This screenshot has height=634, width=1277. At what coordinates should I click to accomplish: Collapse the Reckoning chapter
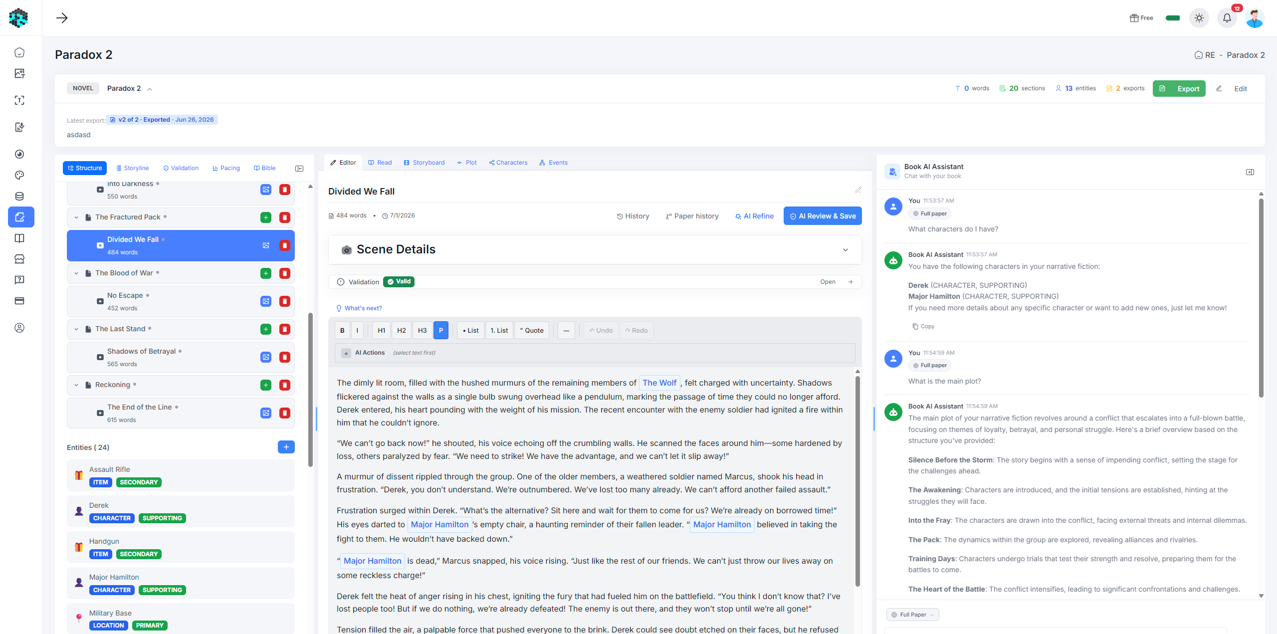pyautogui.click(x=76, y=385)
